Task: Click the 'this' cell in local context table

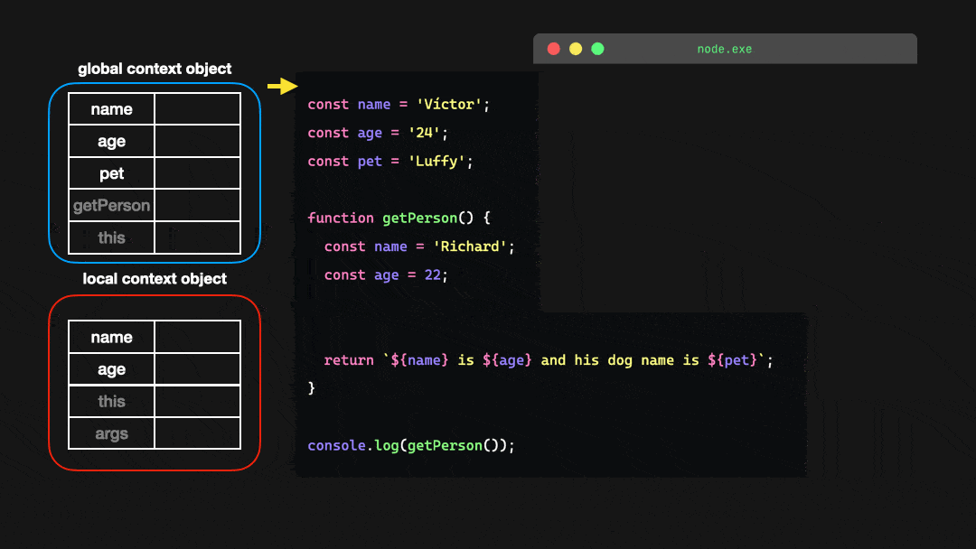Action: 111,401
